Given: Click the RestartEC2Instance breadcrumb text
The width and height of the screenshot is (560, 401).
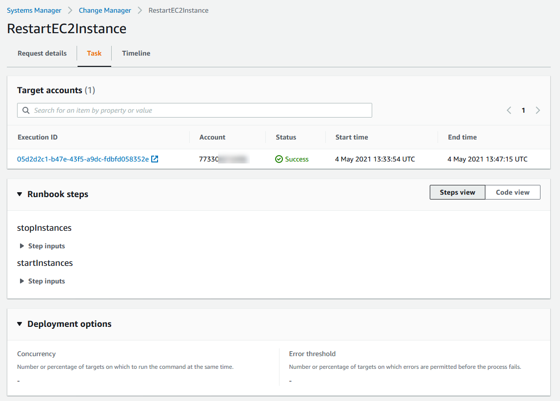Looking at the screenshot, I should click(x=178, y=10).
